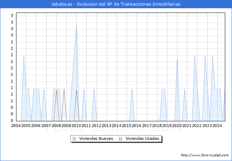The image size is (232, 161).
Task: Click the 2021 x-axis label
Action: pos(187,126)
